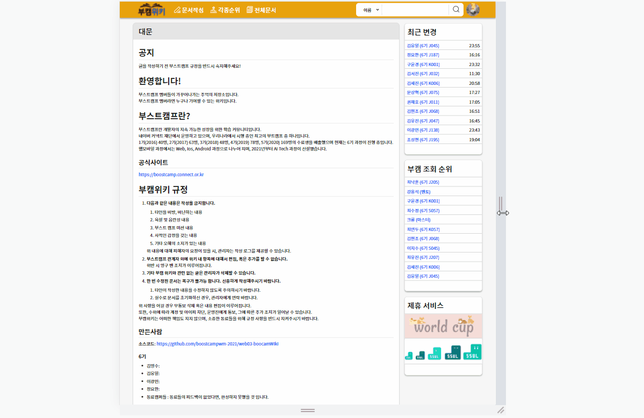Viewport: 644px width, 418px height.
Task: Click the 19:04 timestamp in 최근 변경
Action: [x=474, y=140]
